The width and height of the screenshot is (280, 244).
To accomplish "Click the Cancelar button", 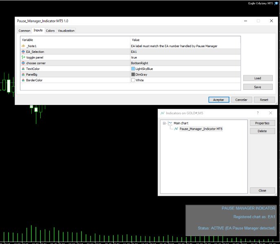I will pos(241,100).
